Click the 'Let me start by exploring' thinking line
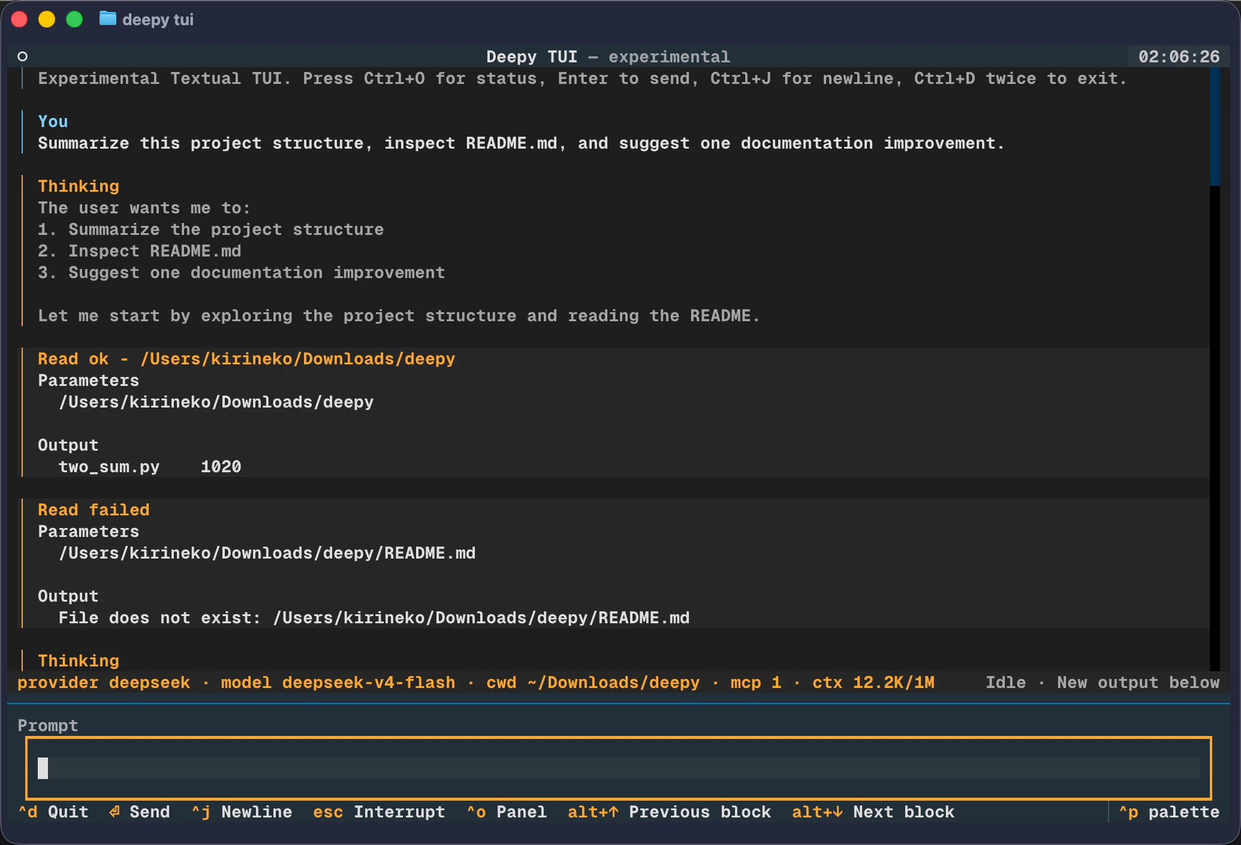This screenshot has width=1241, height=845. pyautogui.click(x=399, y=316)
